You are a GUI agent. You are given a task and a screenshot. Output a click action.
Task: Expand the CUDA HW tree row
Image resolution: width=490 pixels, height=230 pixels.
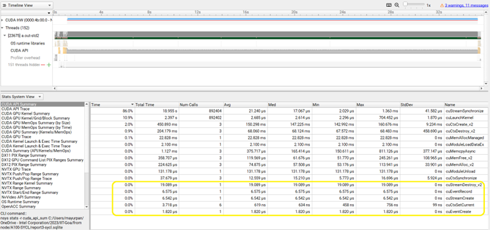pos(2,20)
